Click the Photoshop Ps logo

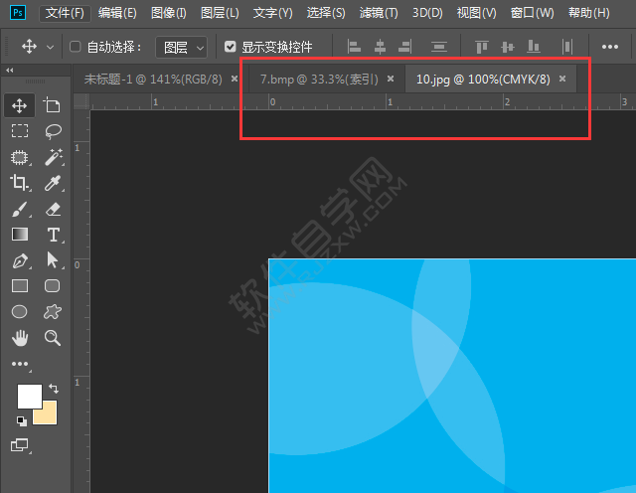18,13
